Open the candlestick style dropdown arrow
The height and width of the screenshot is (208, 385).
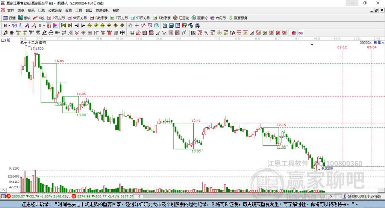point(44,26)
